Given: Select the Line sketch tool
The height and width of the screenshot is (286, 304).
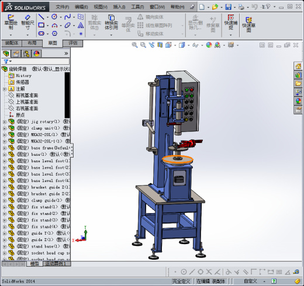Looking at the screenshot, I should (41, 17).
